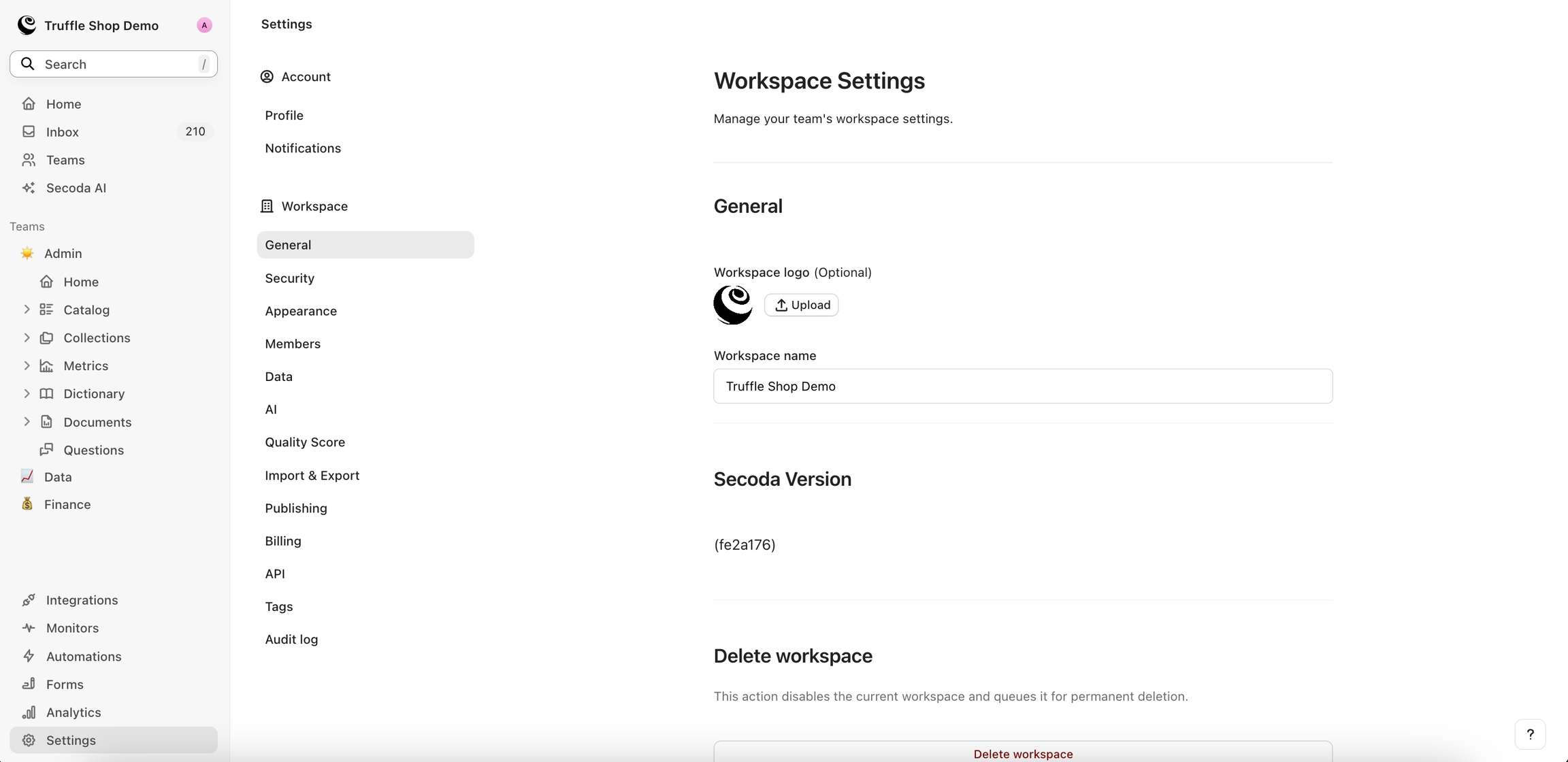Open the Monitors page link
Viewport: 1568px width, 762px height.
(114, 628)
